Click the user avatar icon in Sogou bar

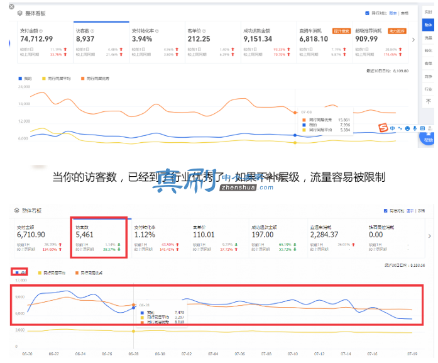point(430,128)
